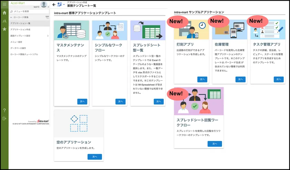This screenshot has width=290, height=170.
Task: Click 打刻アプリ card image
Action: click(191, 30)
